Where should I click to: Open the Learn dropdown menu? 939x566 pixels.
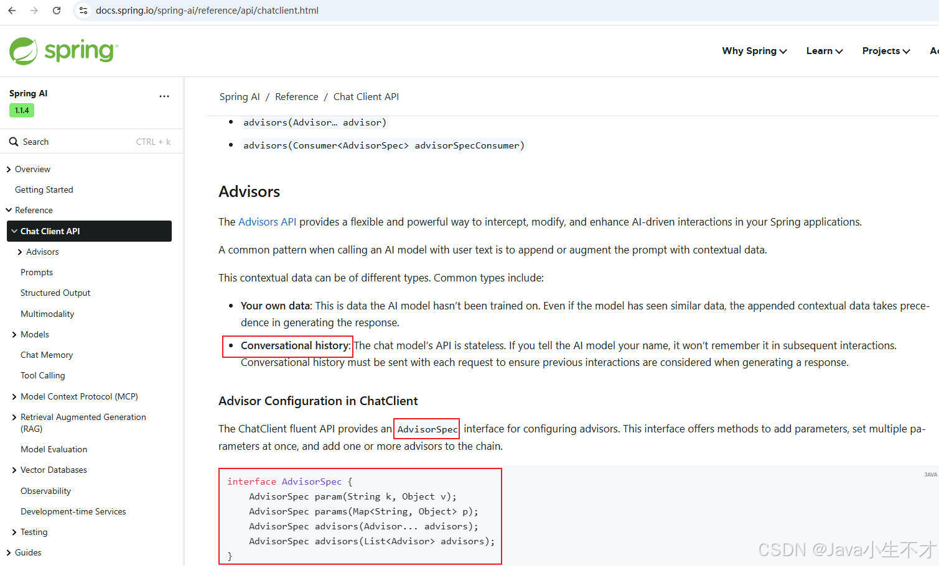click(825, 51)
